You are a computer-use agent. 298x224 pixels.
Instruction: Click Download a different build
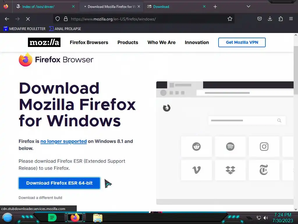(x=40, y=198)
